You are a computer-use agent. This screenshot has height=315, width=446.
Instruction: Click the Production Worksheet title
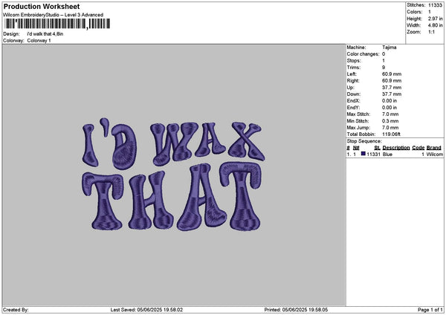[42, 6]
